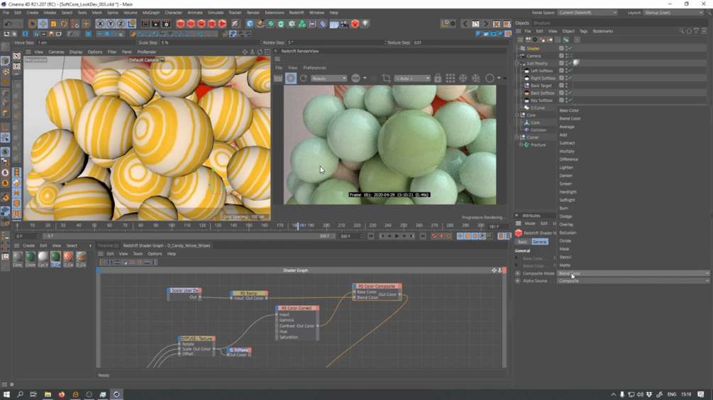Click the refresh render icon in RenderView
713x400 pixels.
point(304,79)
